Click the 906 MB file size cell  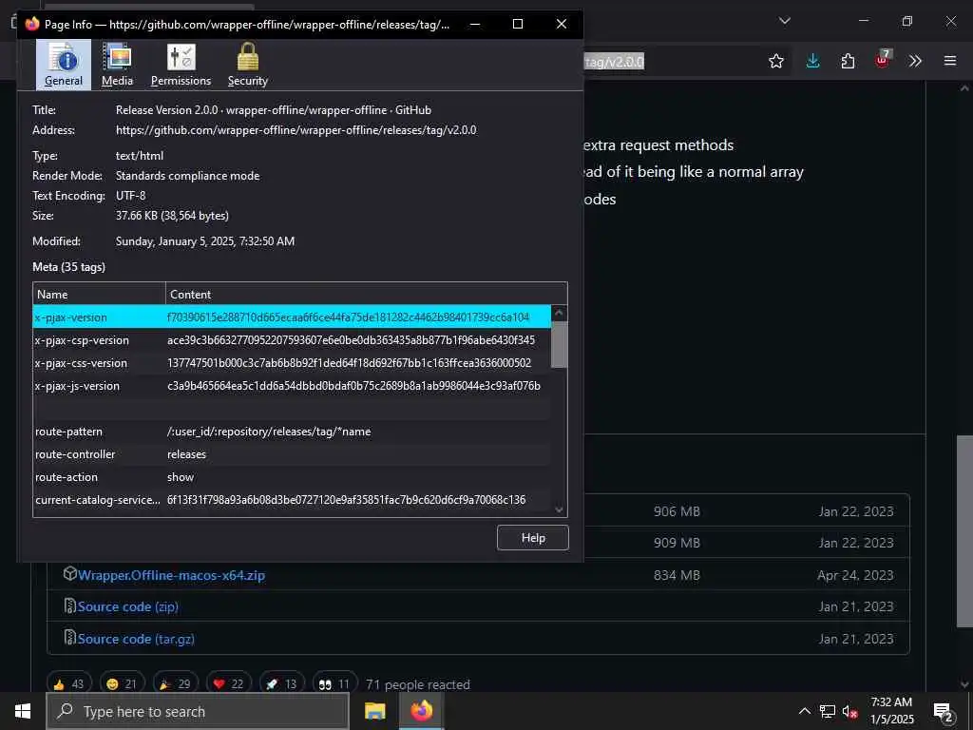[x=677, y=511]
